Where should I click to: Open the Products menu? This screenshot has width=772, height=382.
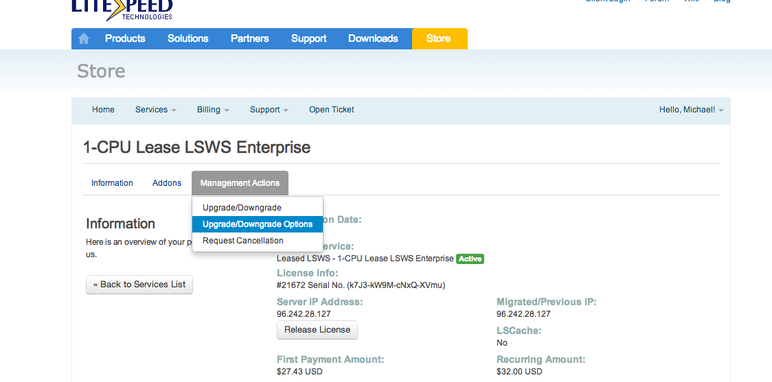point(125,39)
